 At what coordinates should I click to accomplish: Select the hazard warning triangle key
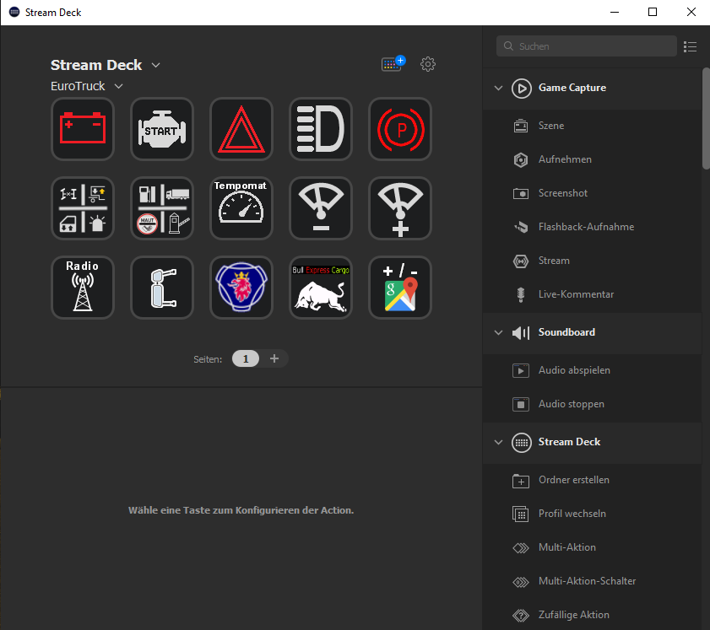(x=241, y=129)
